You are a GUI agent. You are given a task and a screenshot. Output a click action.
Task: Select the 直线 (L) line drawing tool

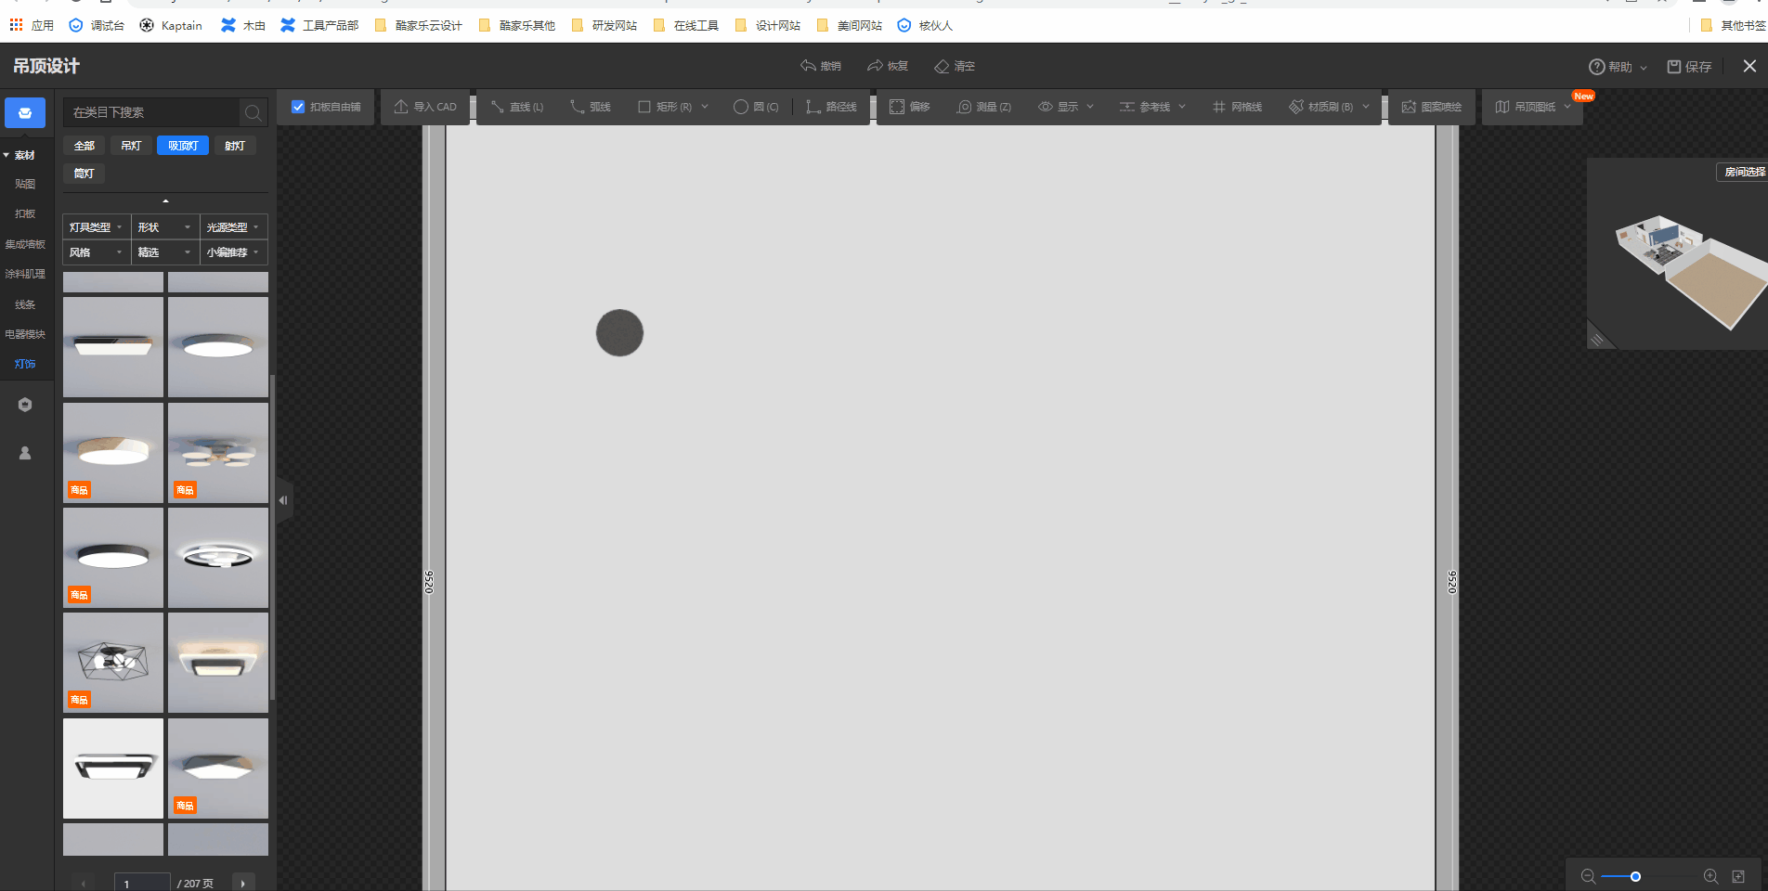pos(517,107)
